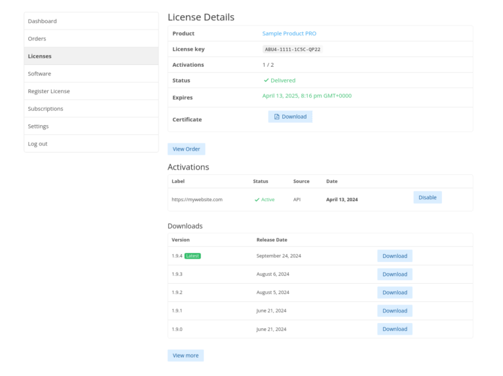Click the View Order button
Image resolution: width=503 pixels, height=376 pixels.
click(x=186, y=149)
